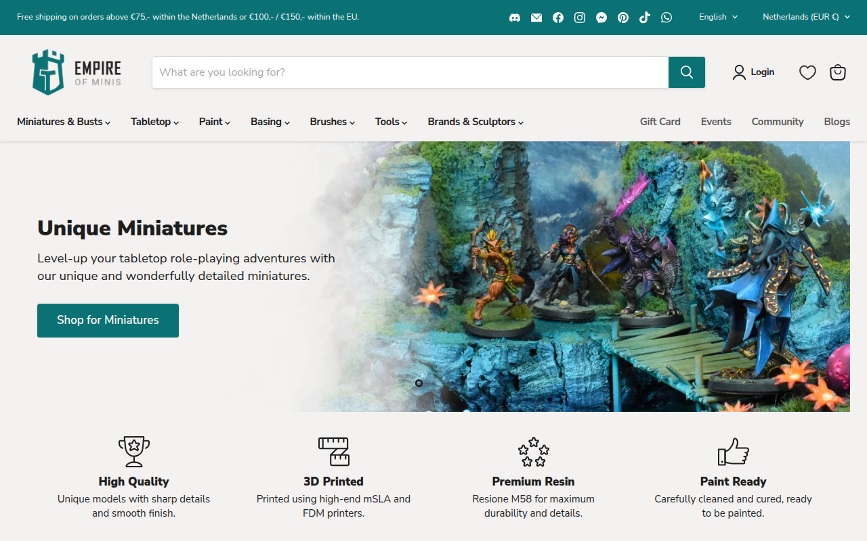Open the English language dropdown
This screenshot has height=541, width=867.
tap(719, 17)
